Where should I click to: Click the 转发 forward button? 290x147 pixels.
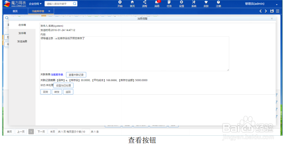57,92
